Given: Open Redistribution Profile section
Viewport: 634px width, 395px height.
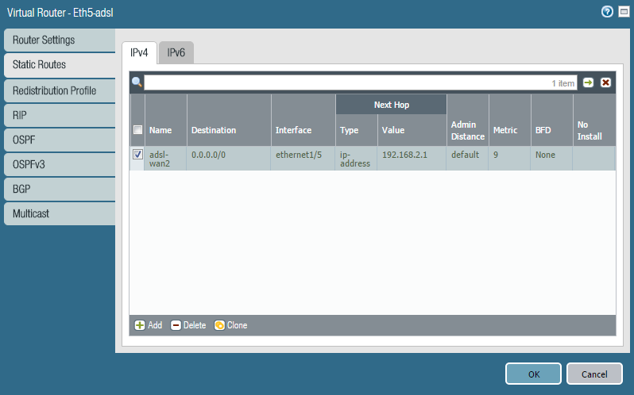Looking at the screenshot, I should (60, 90).
